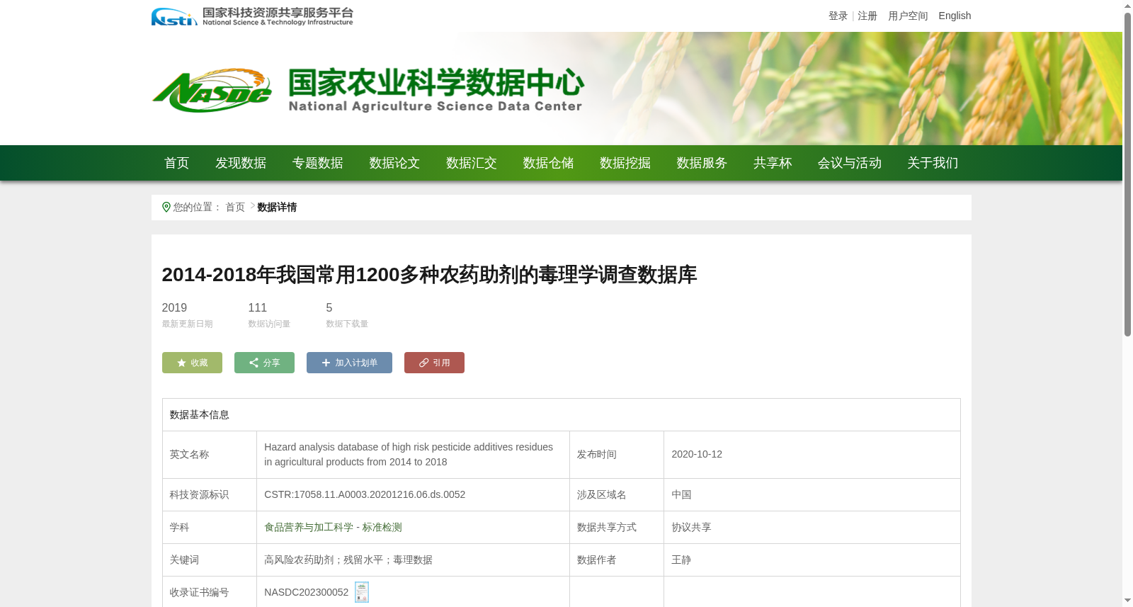
Task: Open the 数据仓储 nav menu item
Action: coord(548,163)
